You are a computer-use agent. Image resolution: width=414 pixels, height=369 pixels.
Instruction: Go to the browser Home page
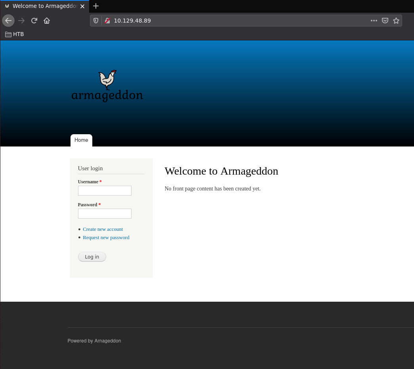[x=47, y=21]
